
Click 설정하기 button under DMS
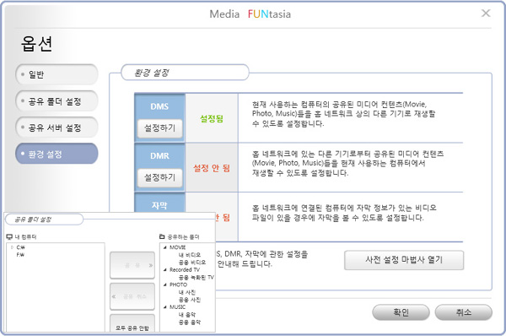tap(159, 128)
